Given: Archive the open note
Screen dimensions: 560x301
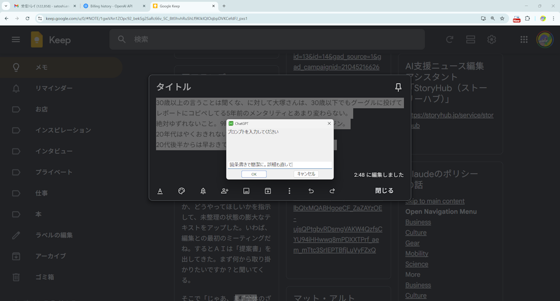Looking at the screenshot, I should (268, 191).
